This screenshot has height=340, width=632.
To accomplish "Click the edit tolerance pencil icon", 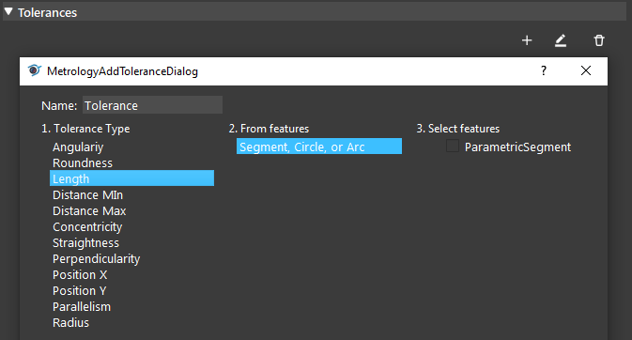I will (561, 40).
